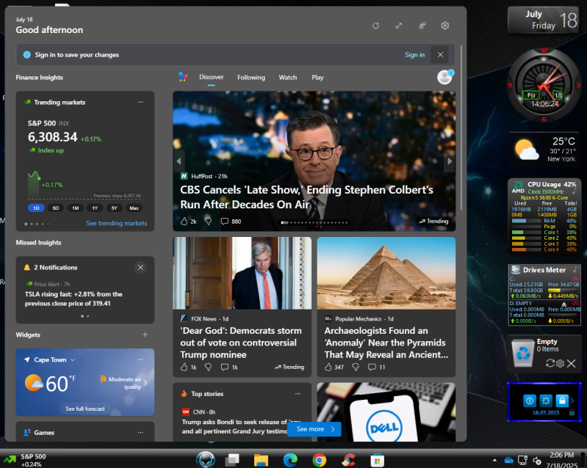This screenshot has height=468, width=587.
Task: Switch to the Discover tab
Action: (x=211, y=77)
